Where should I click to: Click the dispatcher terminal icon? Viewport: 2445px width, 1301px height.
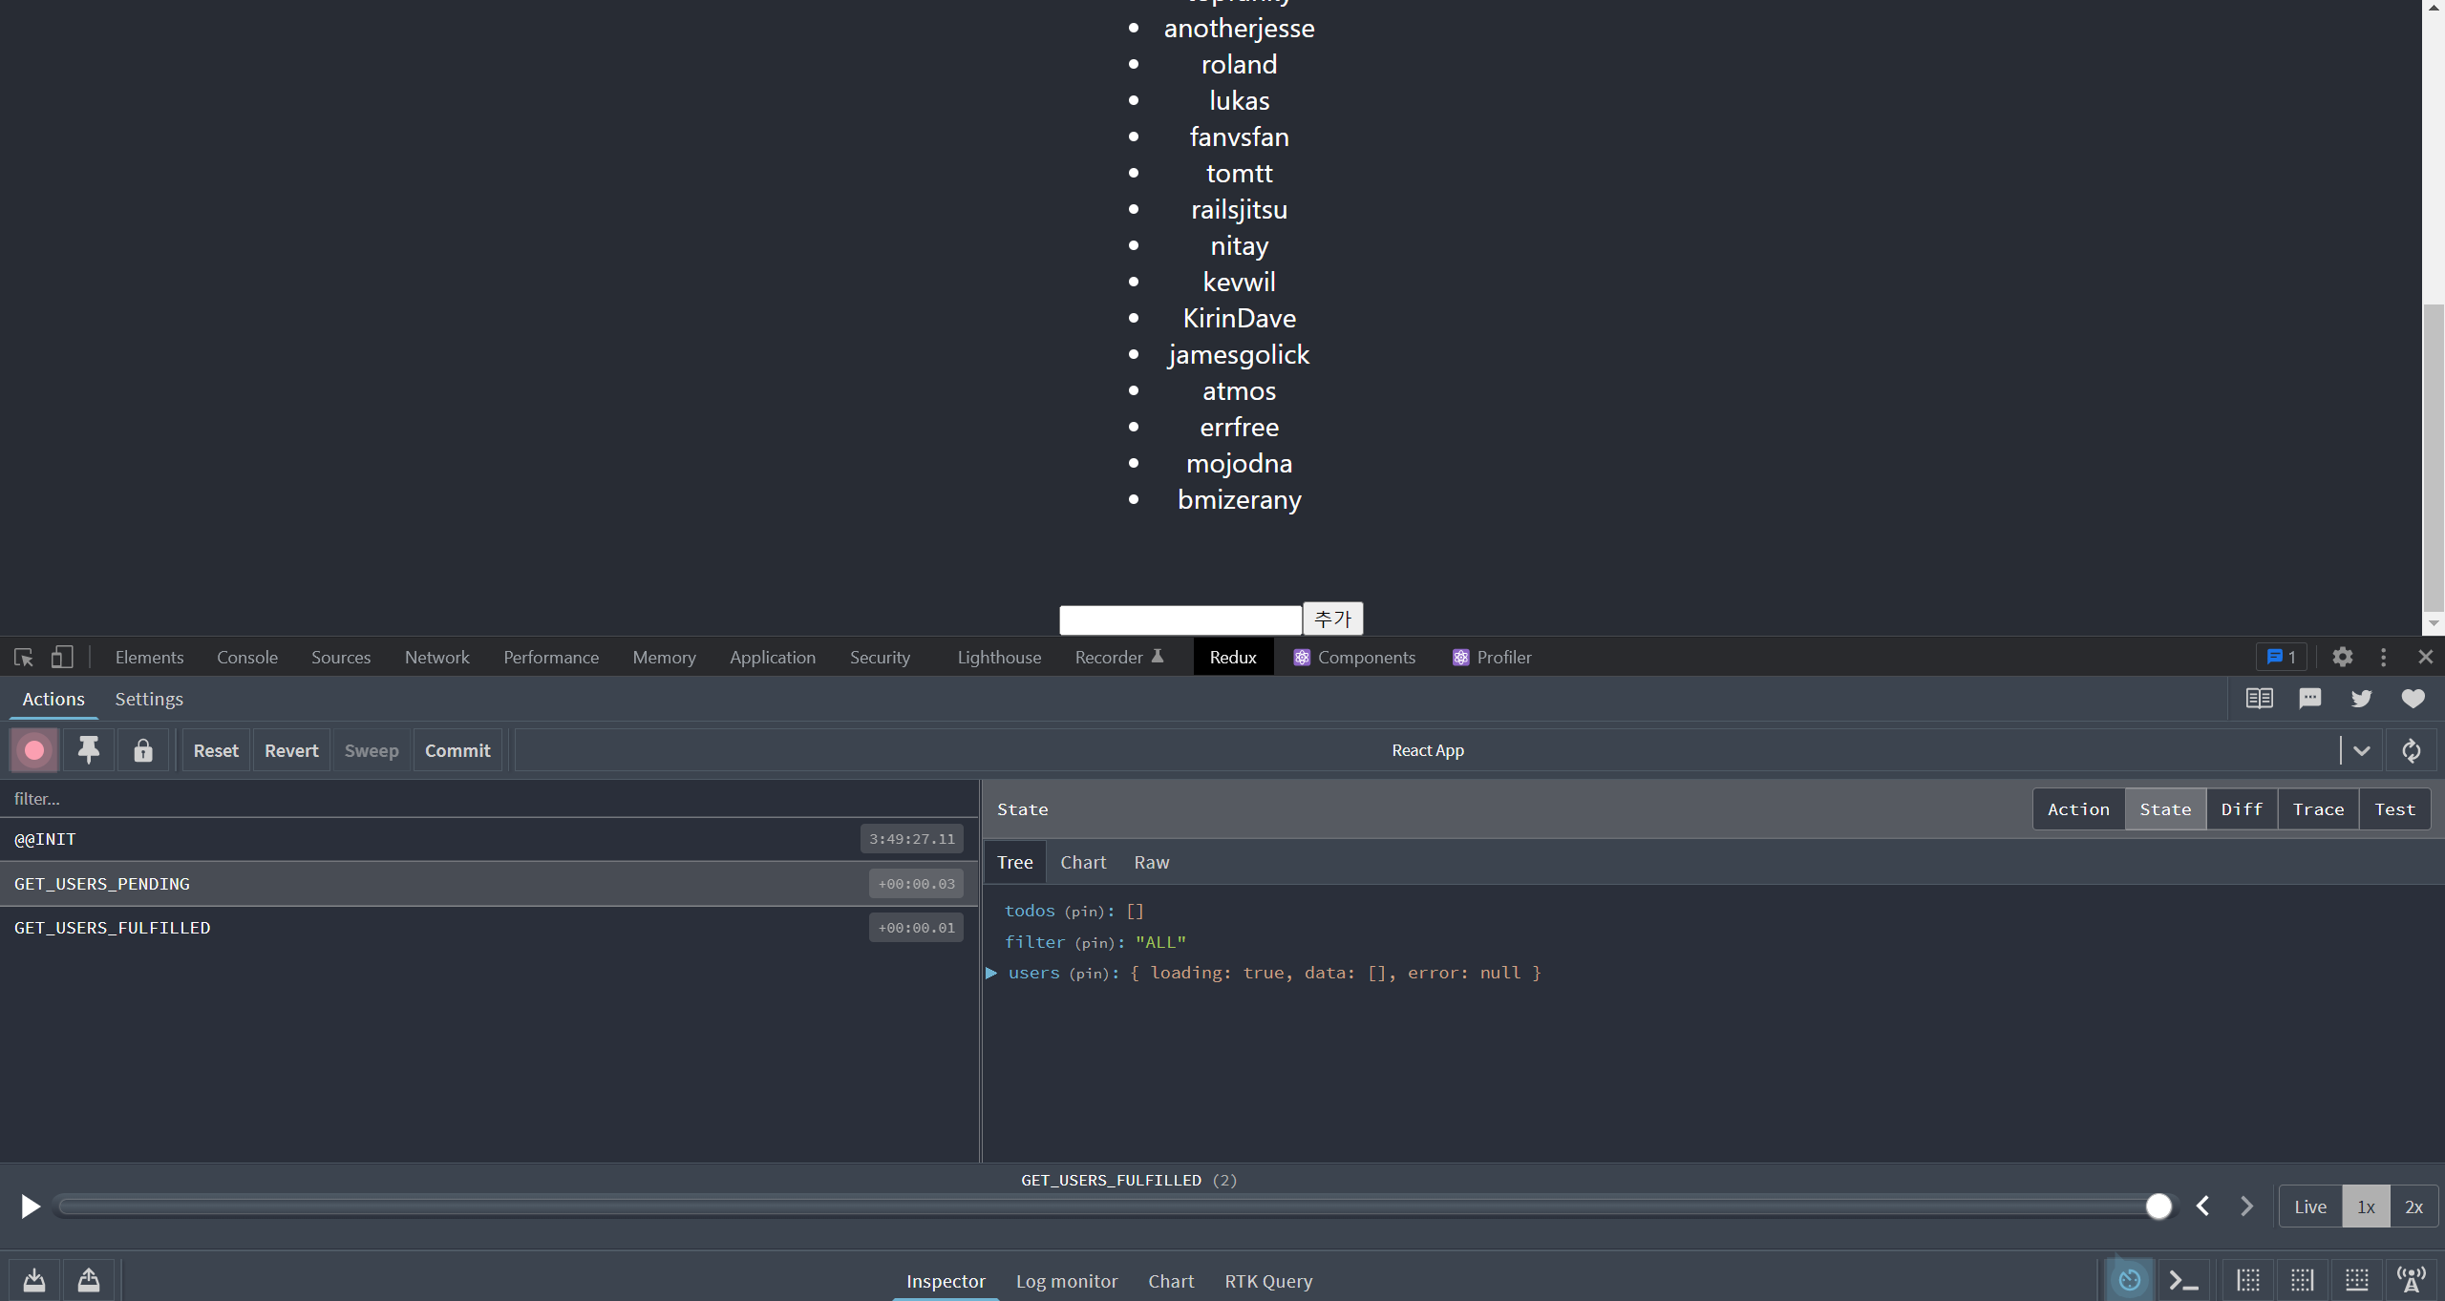click(x=2183, y=1280)
